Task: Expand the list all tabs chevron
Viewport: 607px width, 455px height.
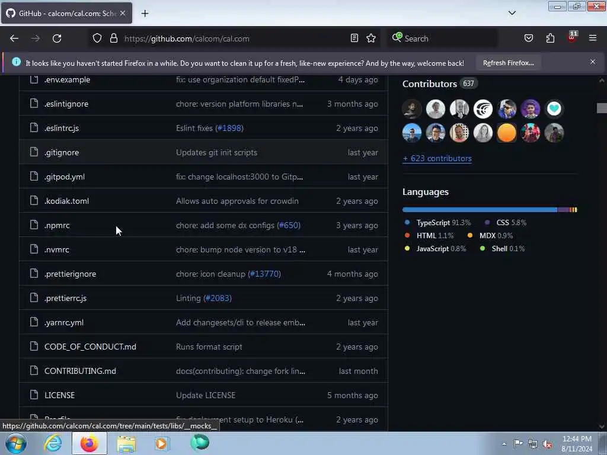Action: pyautogui.click(x=512, y=13)
